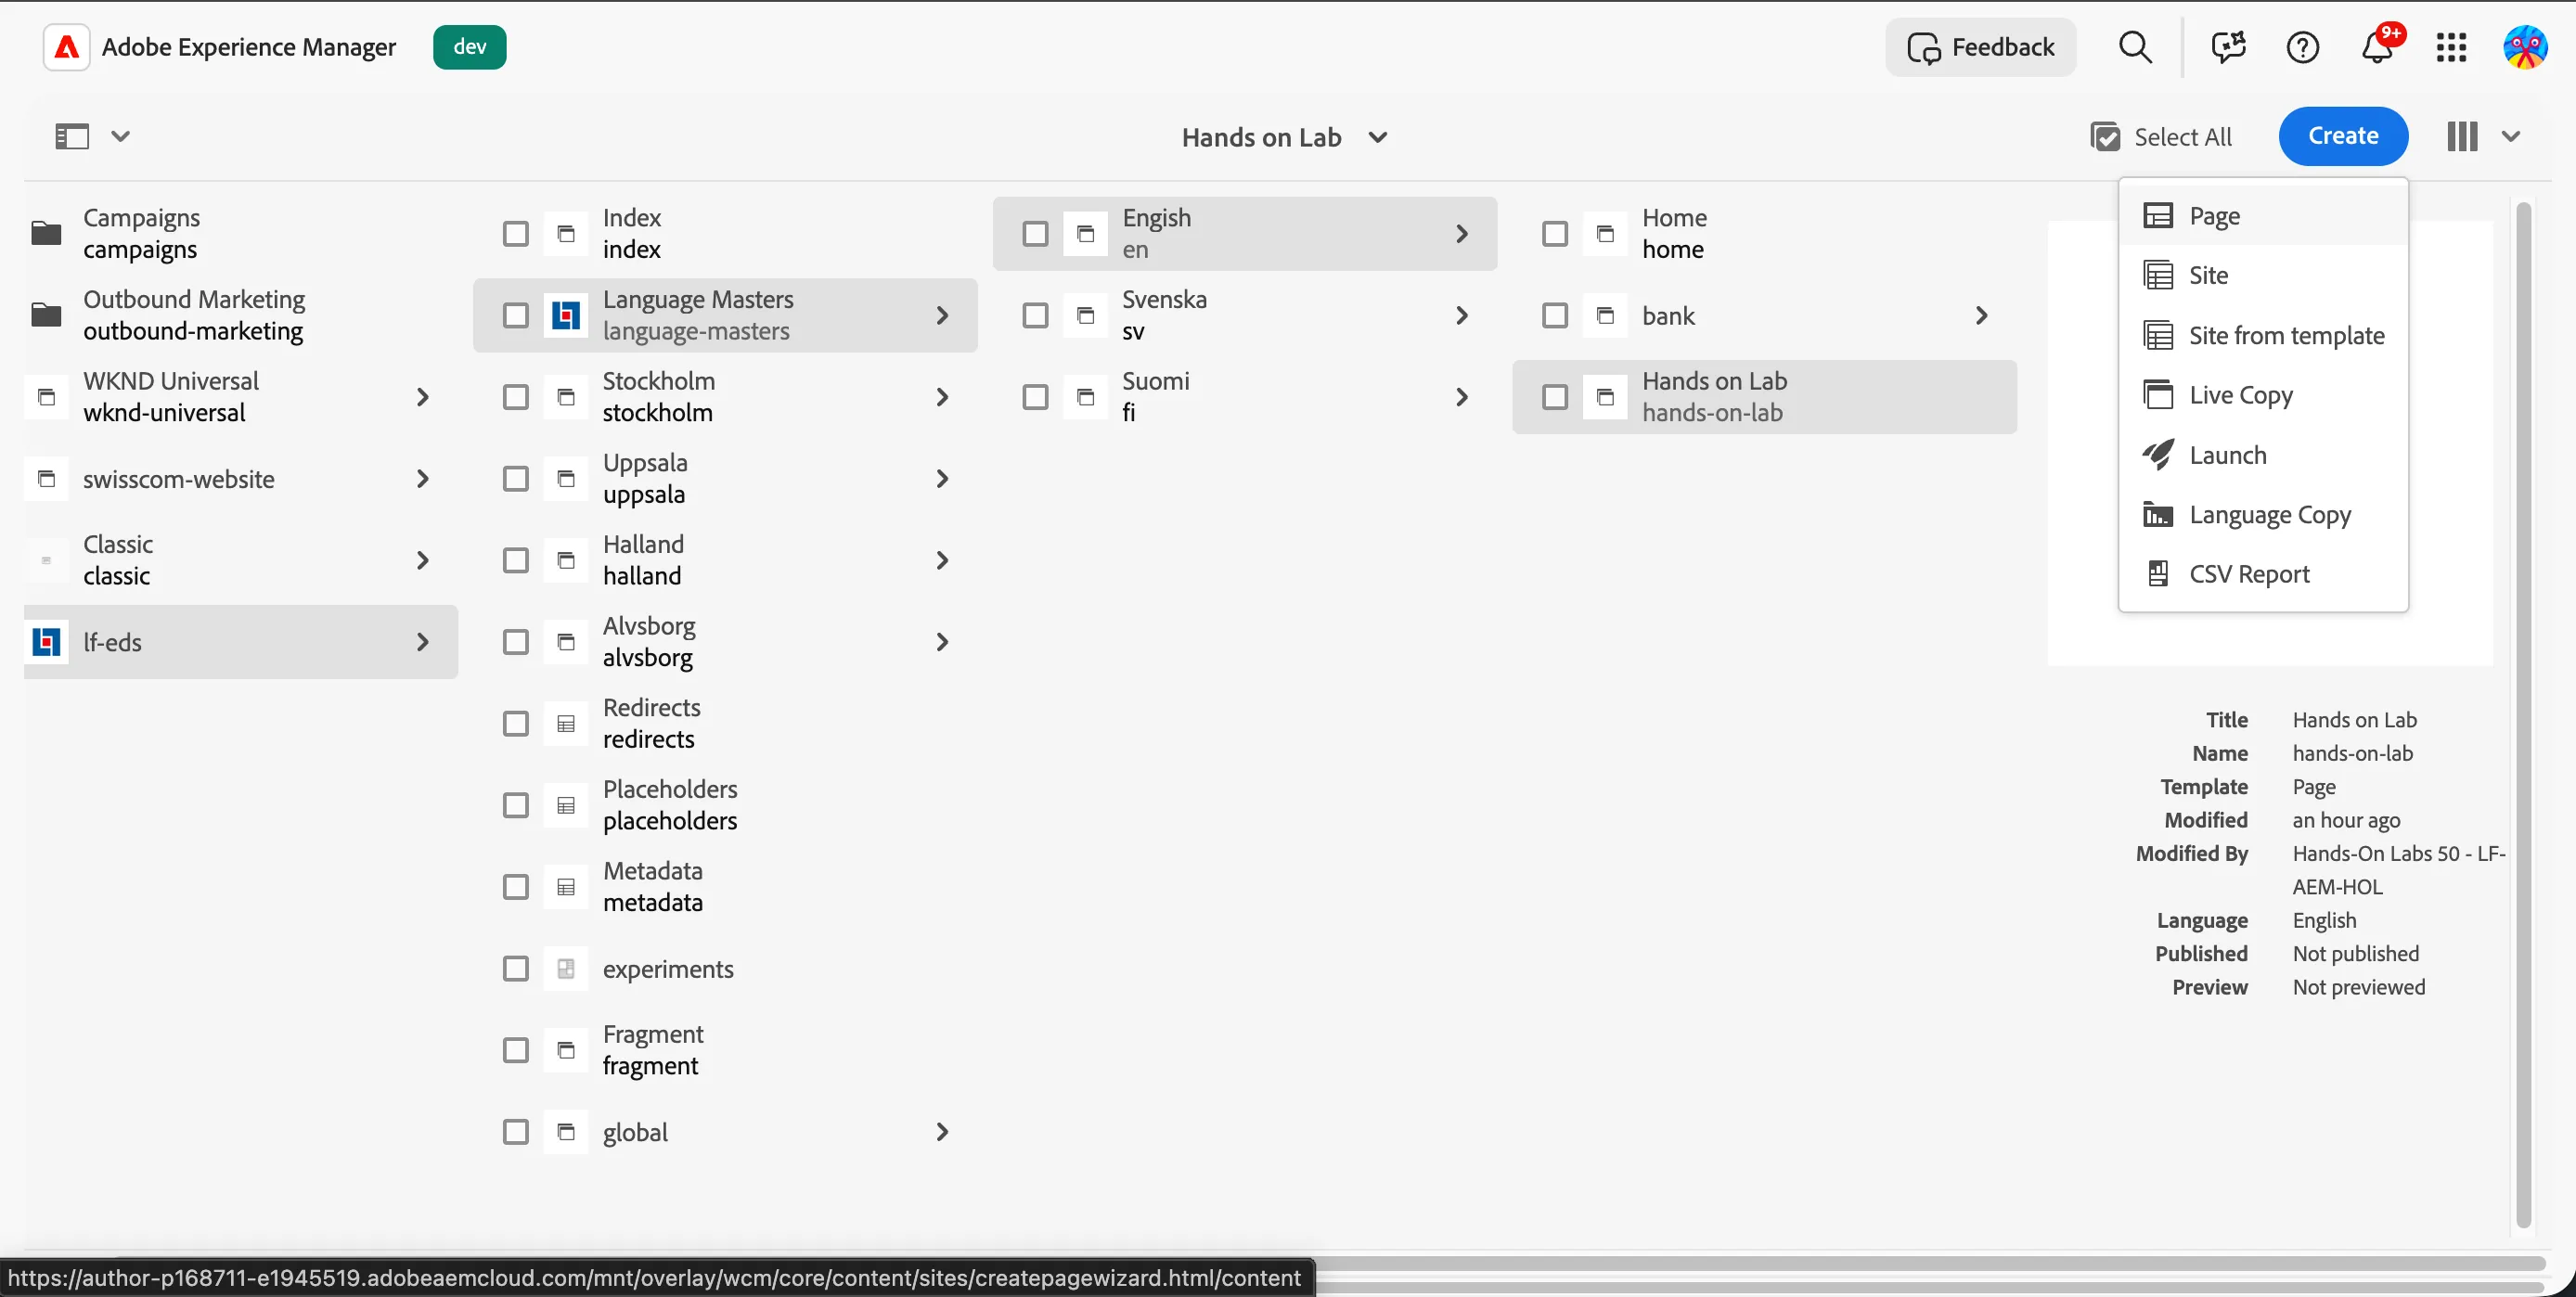
Task: Expand the Suomi chevron
Action: coord(1462,397)
